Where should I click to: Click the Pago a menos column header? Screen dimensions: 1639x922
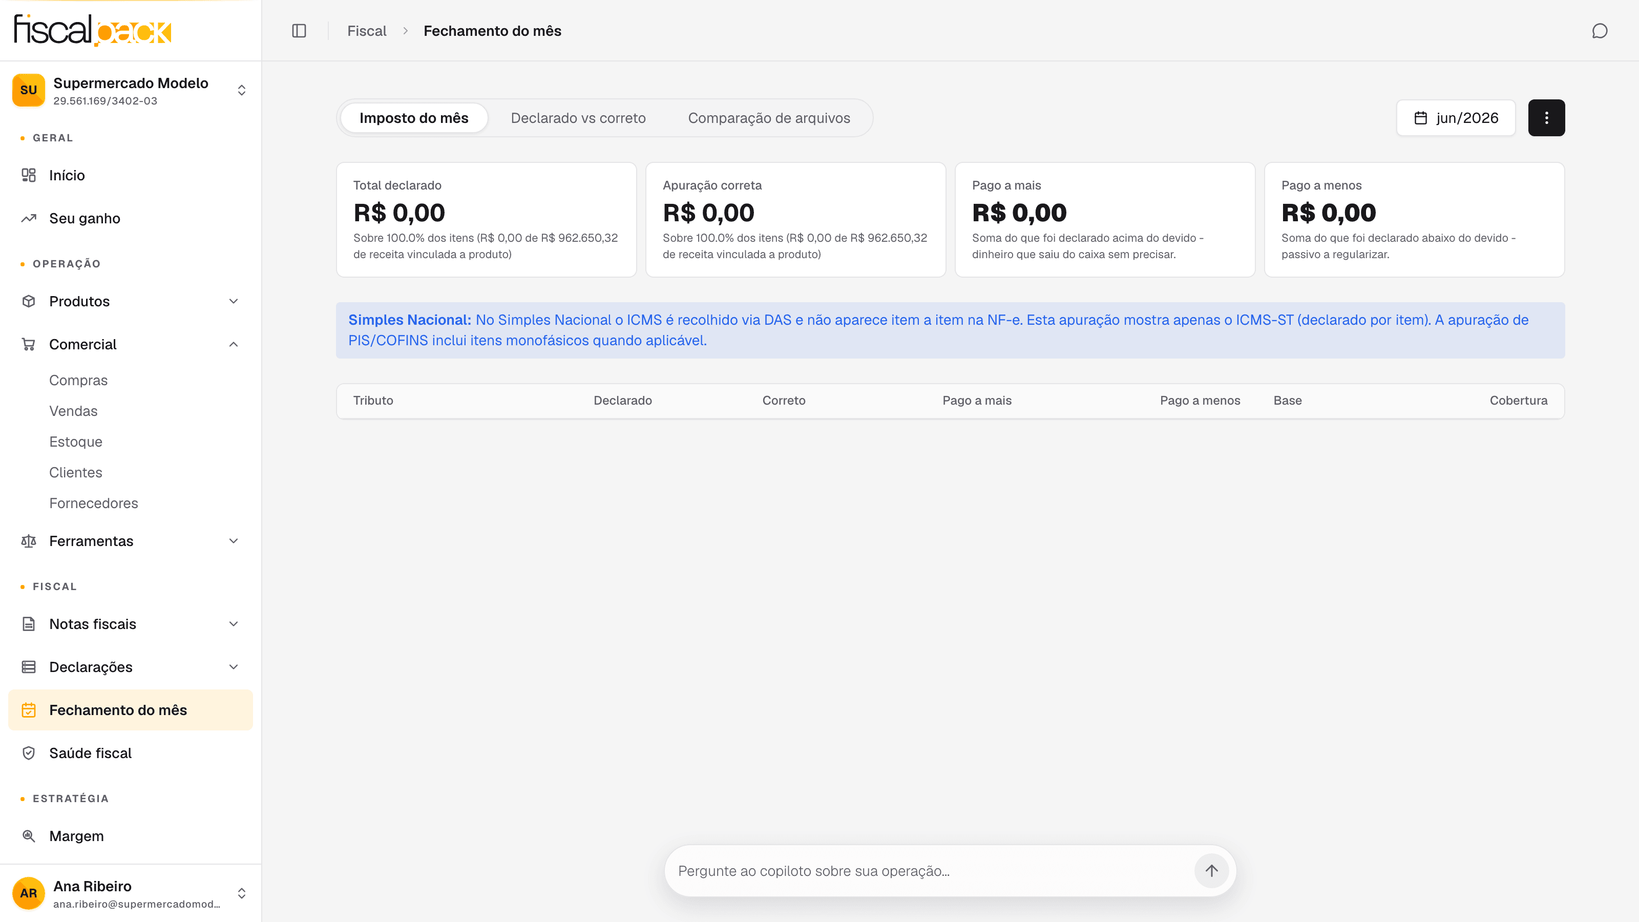[1200, 400]
